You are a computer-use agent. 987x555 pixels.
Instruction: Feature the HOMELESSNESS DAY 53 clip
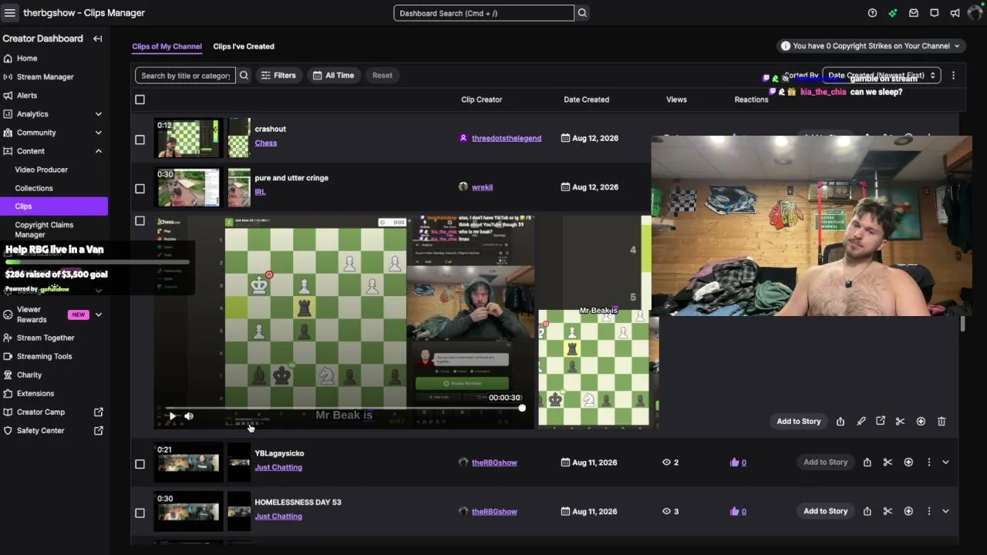tap(908, 511)
